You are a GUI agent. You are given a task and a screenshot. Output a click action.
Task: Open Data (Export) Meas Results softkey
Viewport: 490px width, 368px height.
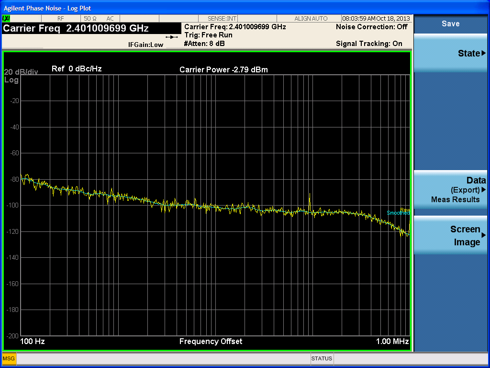(x=450, y=190)
